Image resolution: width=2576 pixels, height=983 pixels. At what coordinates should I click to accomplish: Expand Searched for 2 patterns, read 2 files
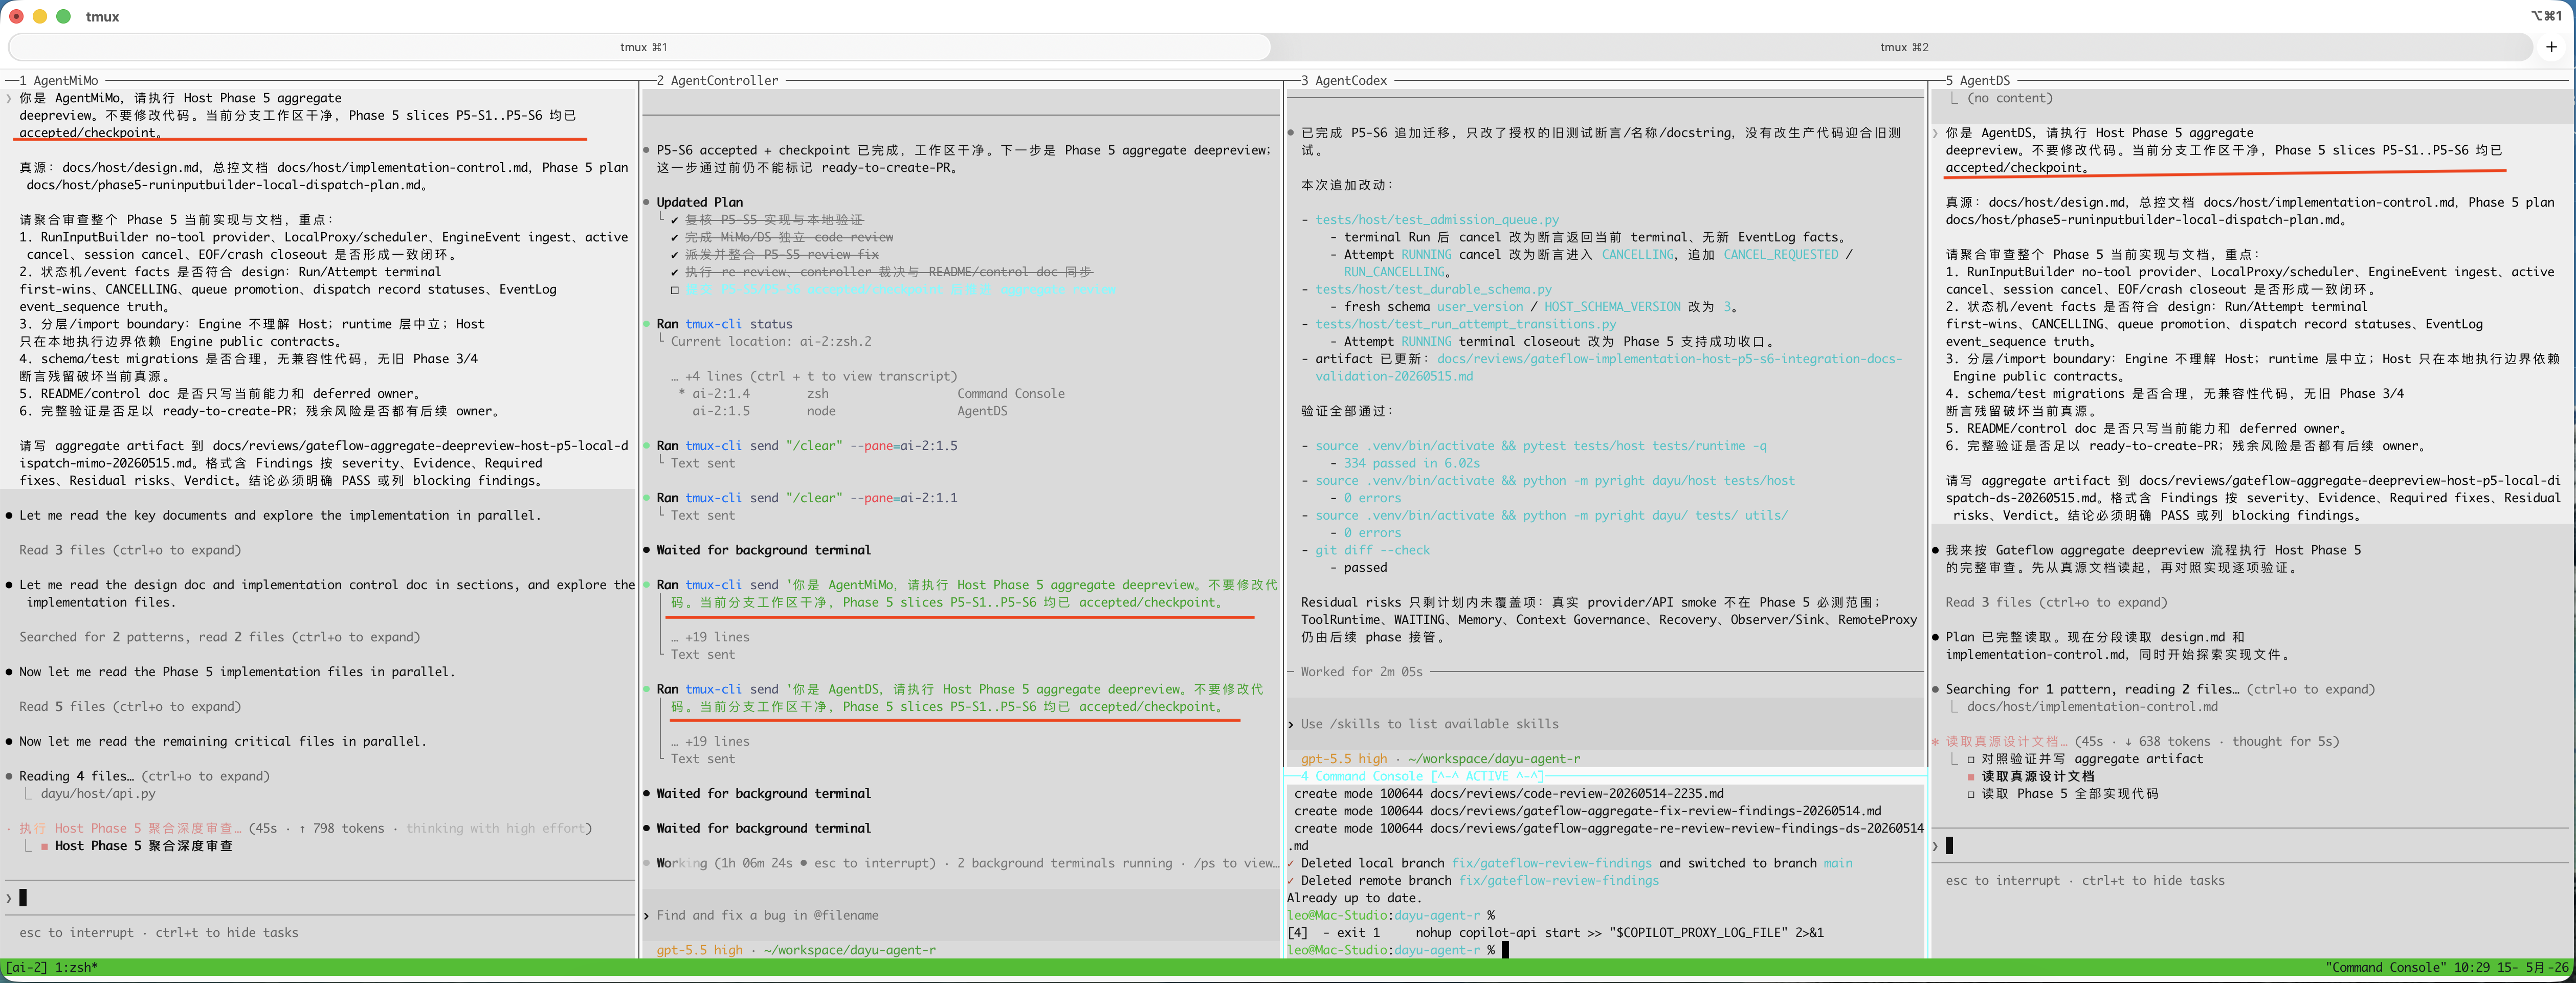[219, 637]
